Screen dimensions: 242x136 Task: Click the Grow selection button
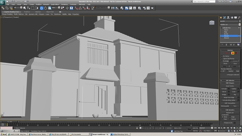coord(235,64)
